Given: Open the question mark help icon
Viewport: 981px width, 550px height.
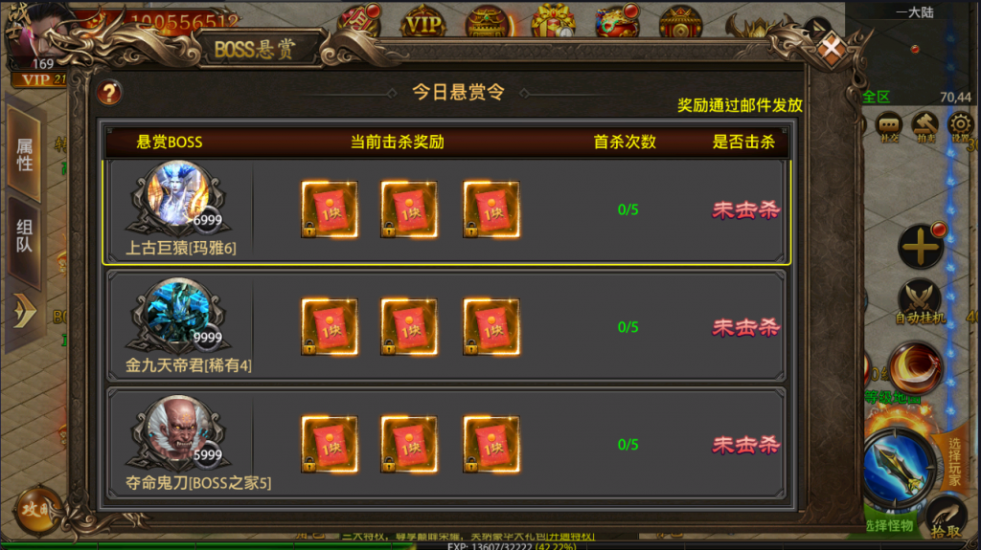Looking at the screenshot, I should coord(109,93).
